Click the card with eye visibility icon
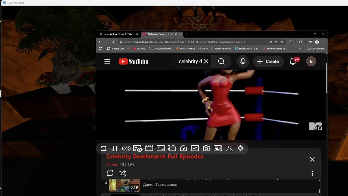This screenshot has height=196, width=348. point(138,149)
